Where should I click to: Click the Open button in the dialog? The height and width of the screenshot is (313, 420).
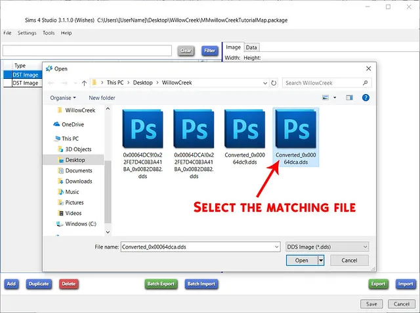(x=302, y=260)
